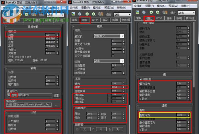The width and height of the screenshot is (199, 134).
Task: Click 烟的浮力 value field showing 2.0
Action: pos(182,83)
